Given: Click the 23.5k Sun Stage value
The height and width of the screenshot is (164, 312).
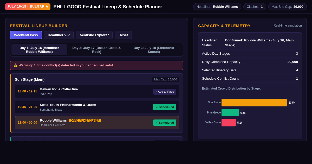Looking at the screenshot, I should coord(292,103).
